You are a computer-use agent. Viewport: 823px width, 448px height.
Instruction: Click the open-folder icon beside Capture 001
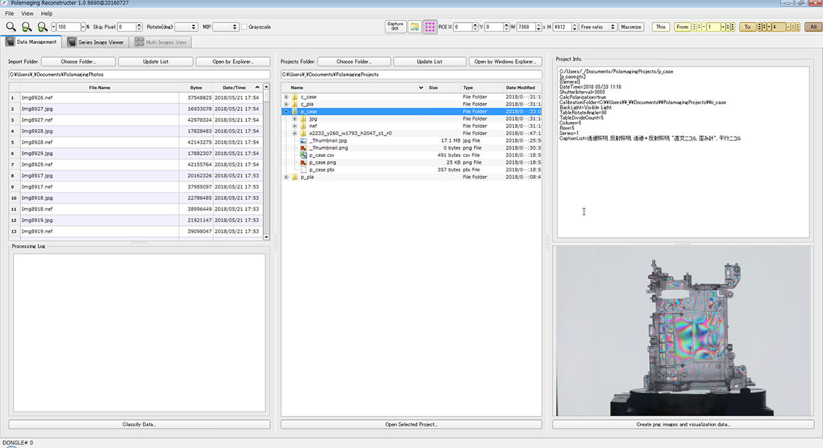pyautogui.click(x=414, y=27)
